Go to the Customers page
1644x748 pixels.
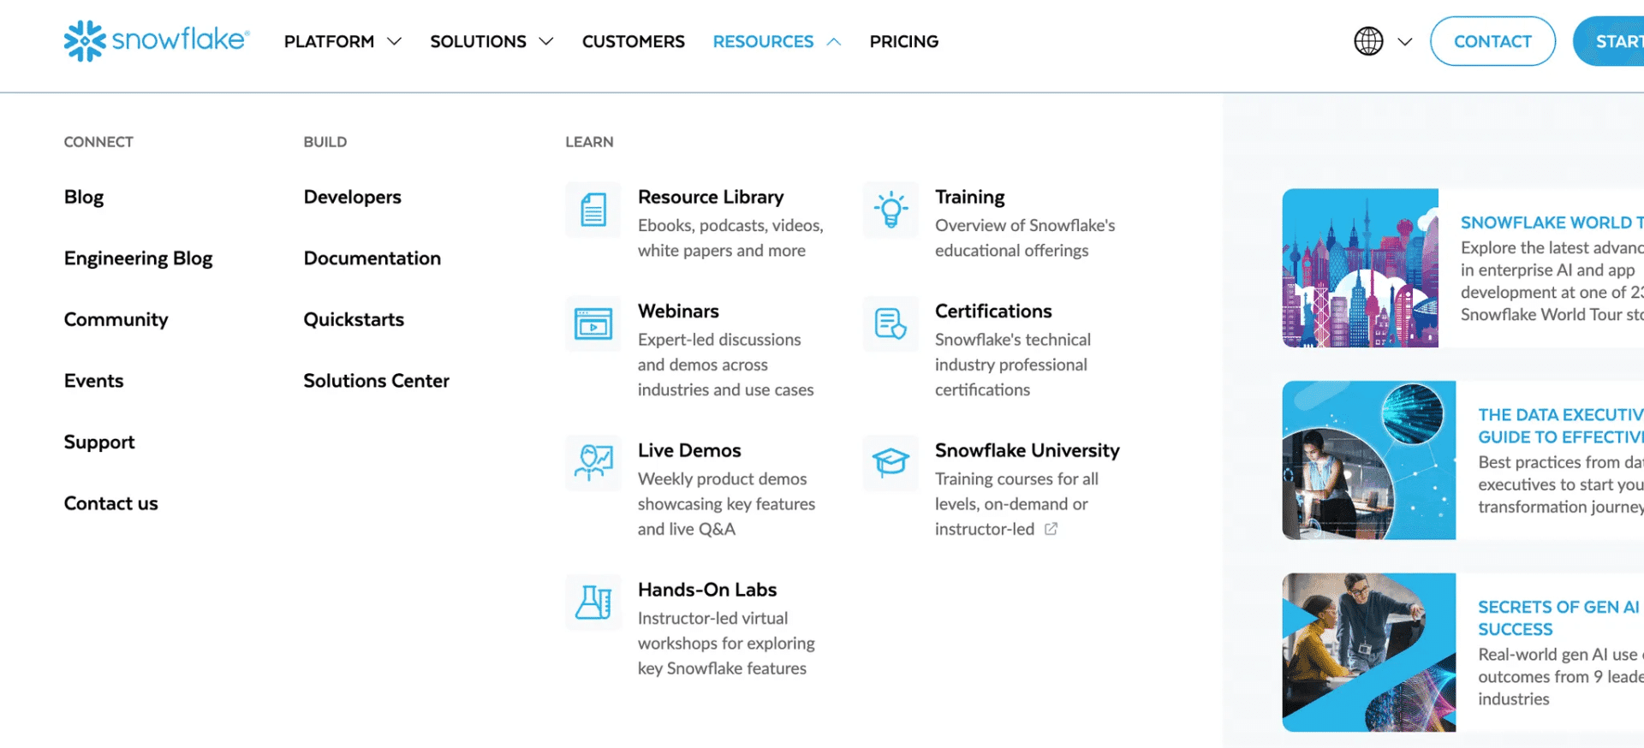[x=634, y=41]
